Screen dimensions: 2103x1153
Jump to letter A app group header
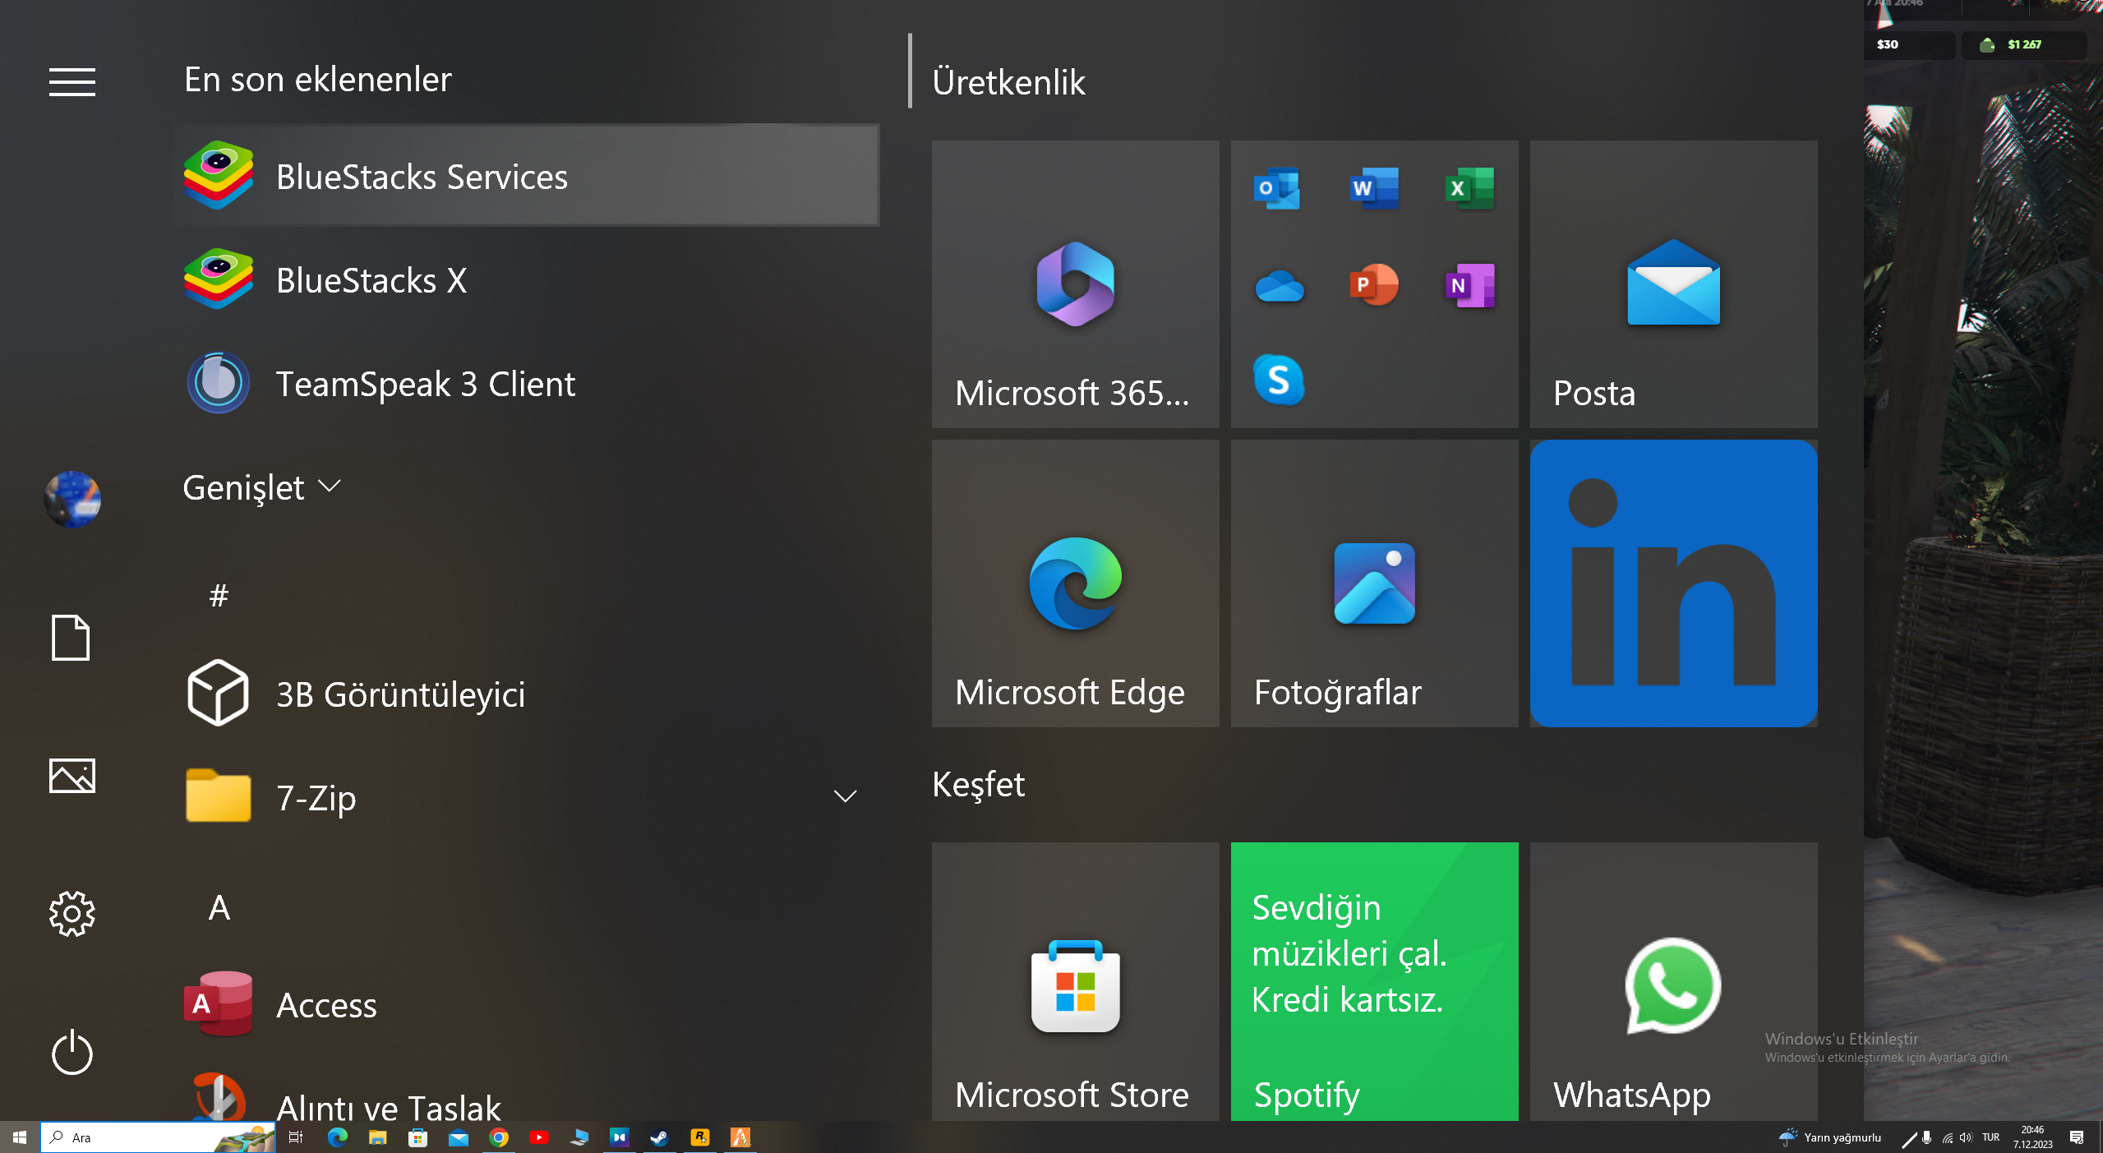(x=219, y=907)
